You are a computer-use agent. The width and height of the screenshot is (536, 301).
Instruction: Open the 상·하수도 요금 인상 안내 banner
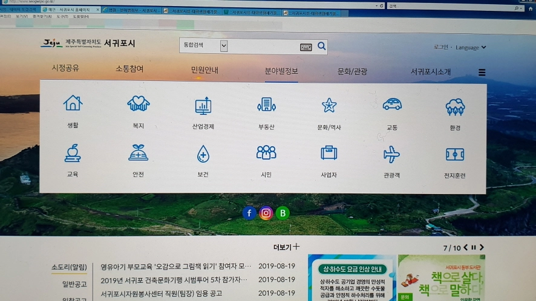point(351,278)
